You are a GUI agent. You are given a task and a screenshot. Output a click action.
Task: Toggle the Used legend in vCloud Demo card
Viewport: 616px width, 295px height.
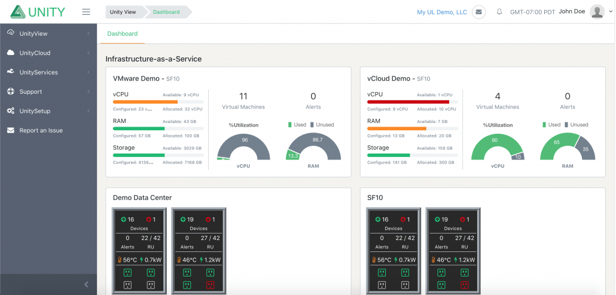(551, 125)
